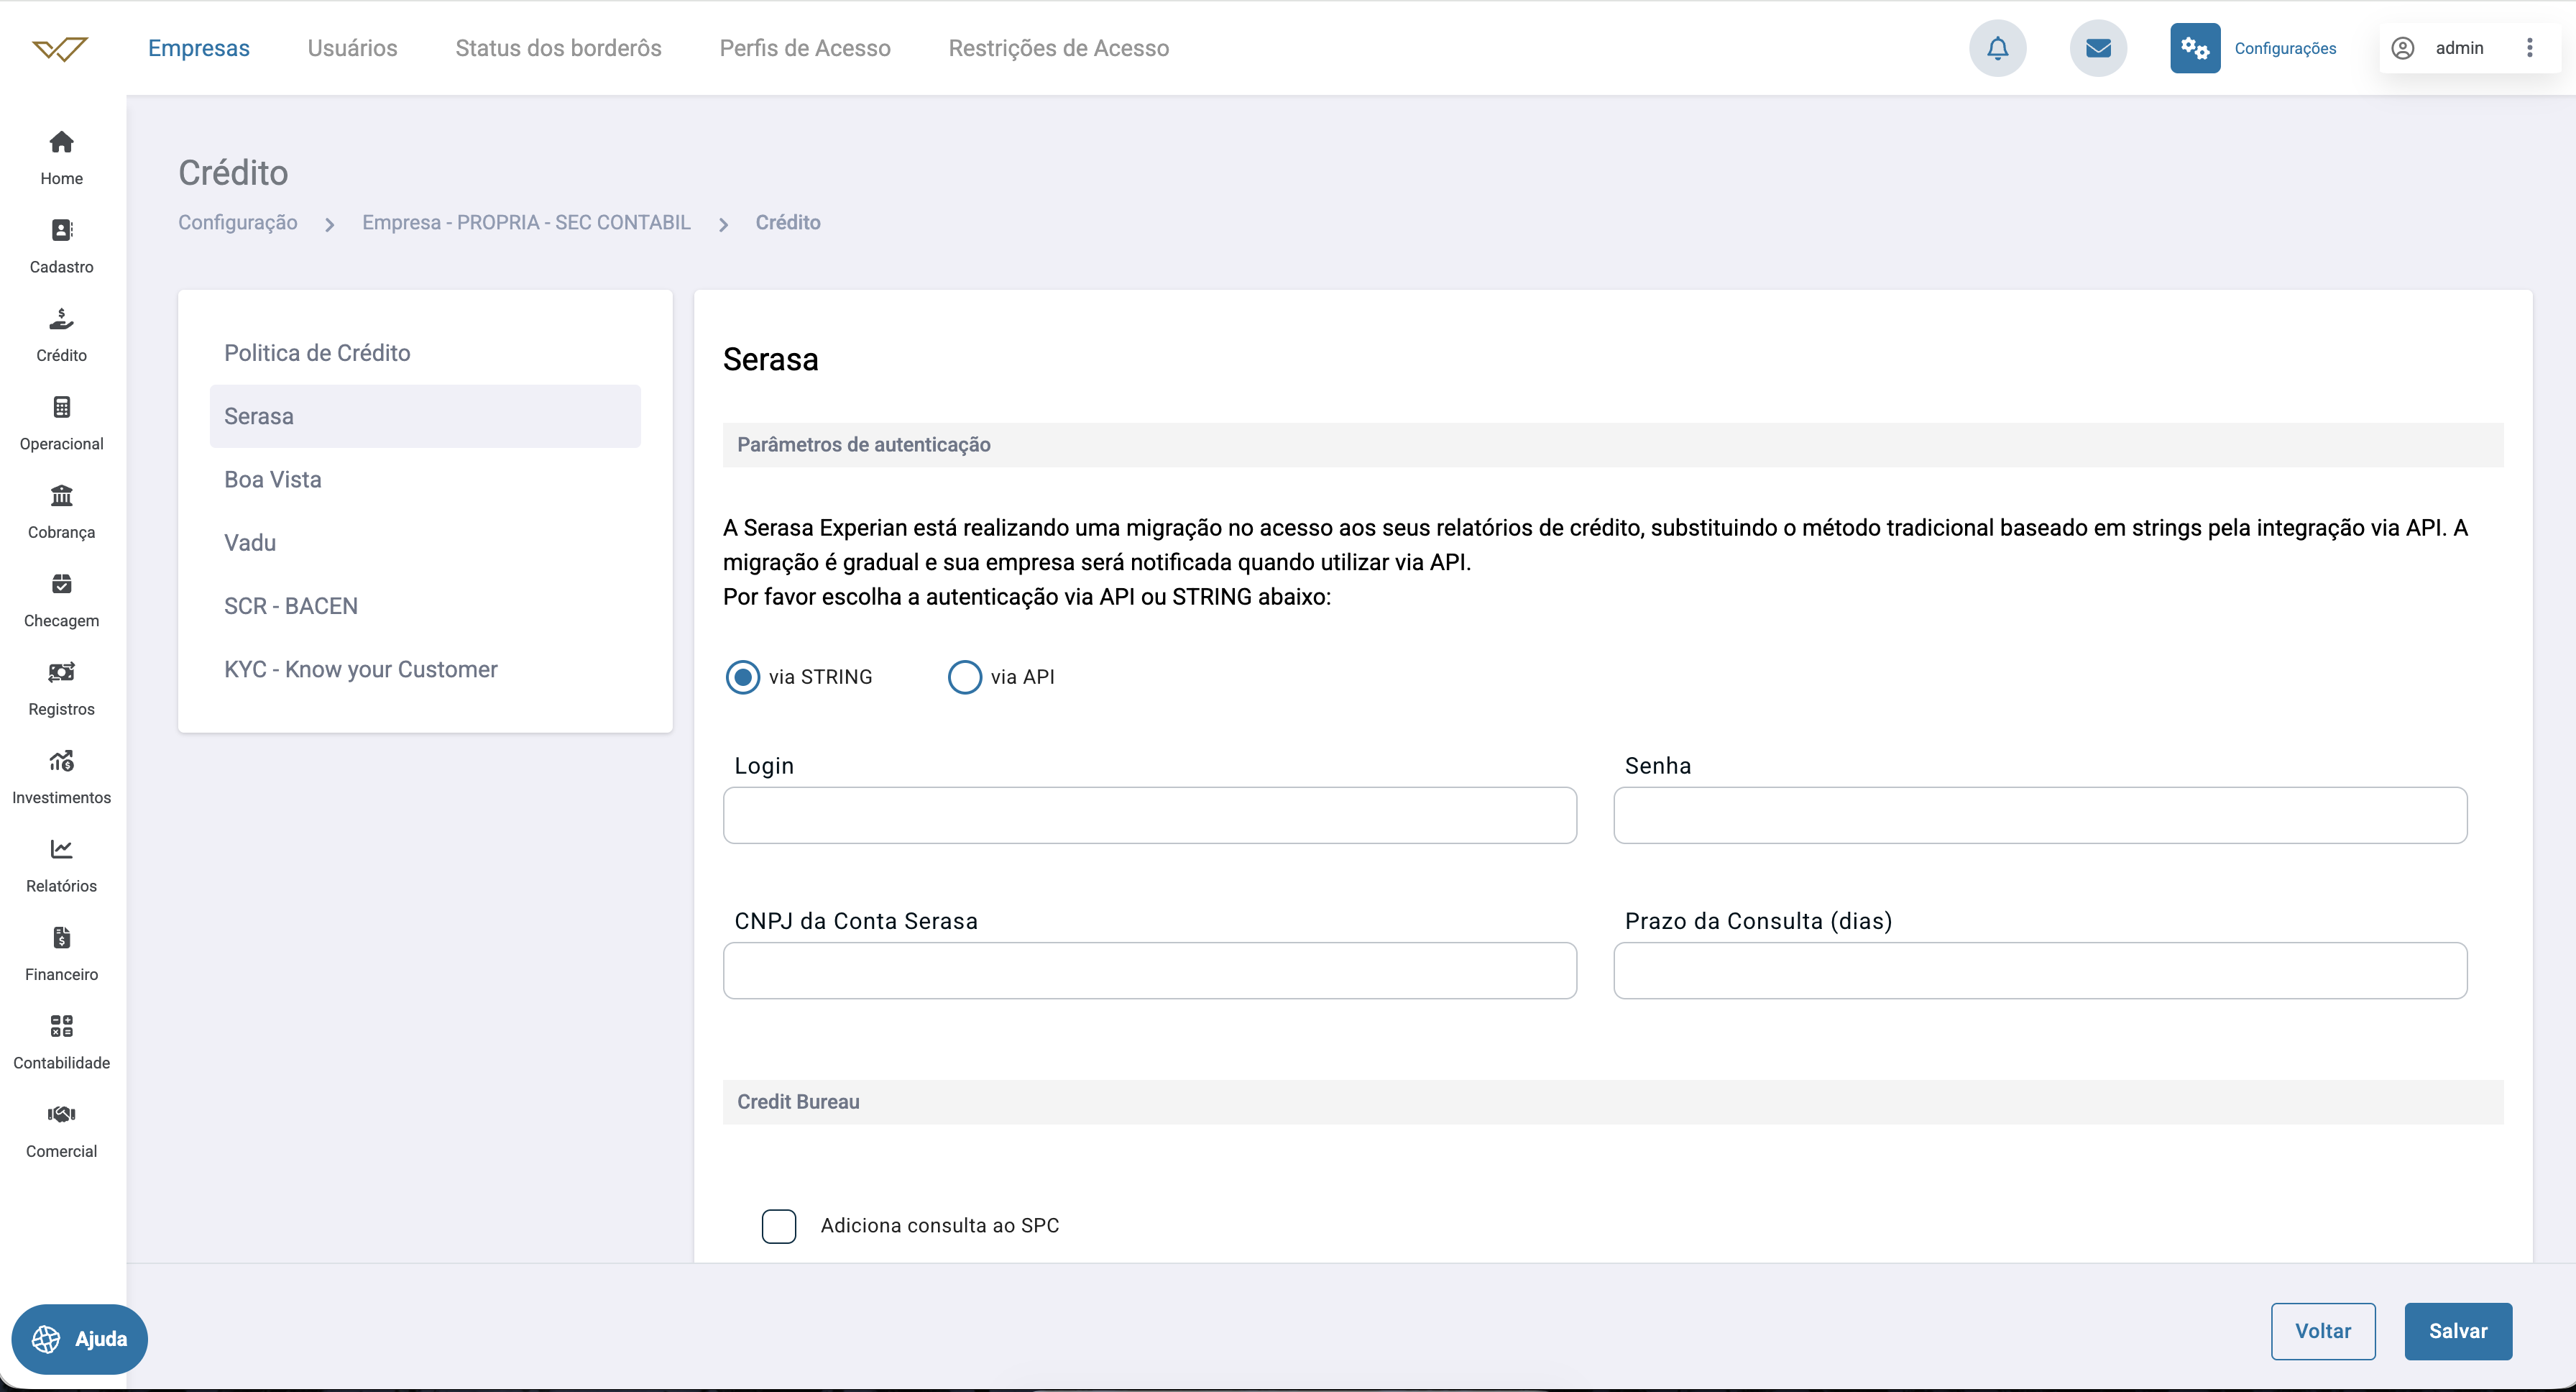Select the via API radio button

[x=964, y=677]
